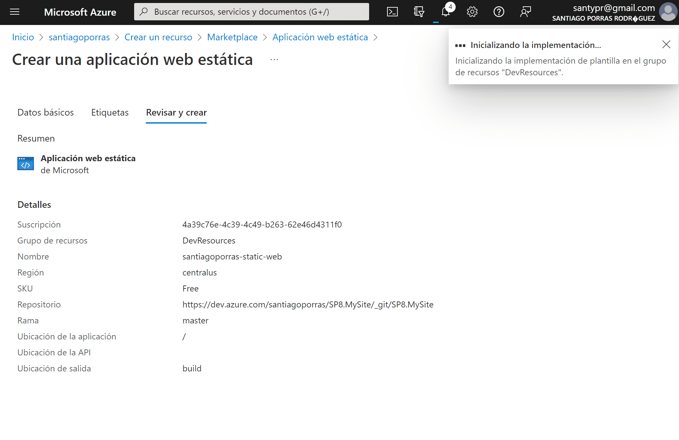This screenshot has height=440, width=679.
Task: Select the Revisar y crear tab
Action: coord(176,113)
